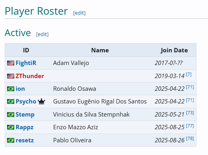Open the resetz player page
The height and width of the screenshot is (155, 208).
25,140
